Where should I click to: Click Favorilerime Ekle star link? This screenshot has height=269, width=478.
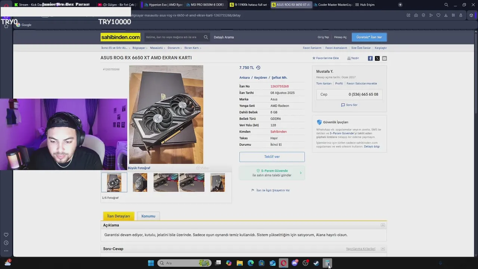click(325, 58)
